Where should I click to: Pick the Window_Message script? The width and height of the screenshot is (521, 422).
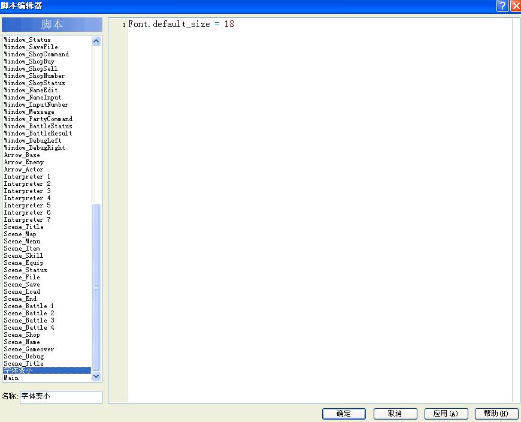pos(47,111)
